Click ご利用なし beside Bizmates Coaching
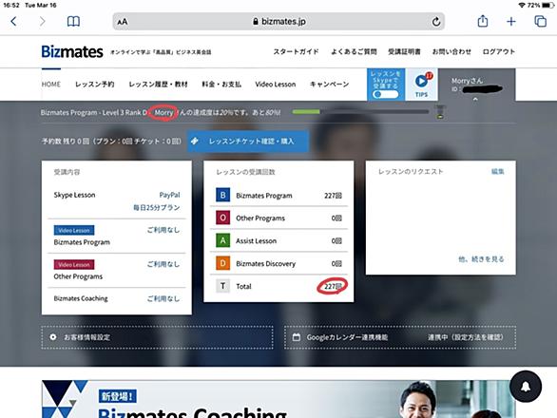This screenshot has height=418, width=557. [x=163, y=298]
